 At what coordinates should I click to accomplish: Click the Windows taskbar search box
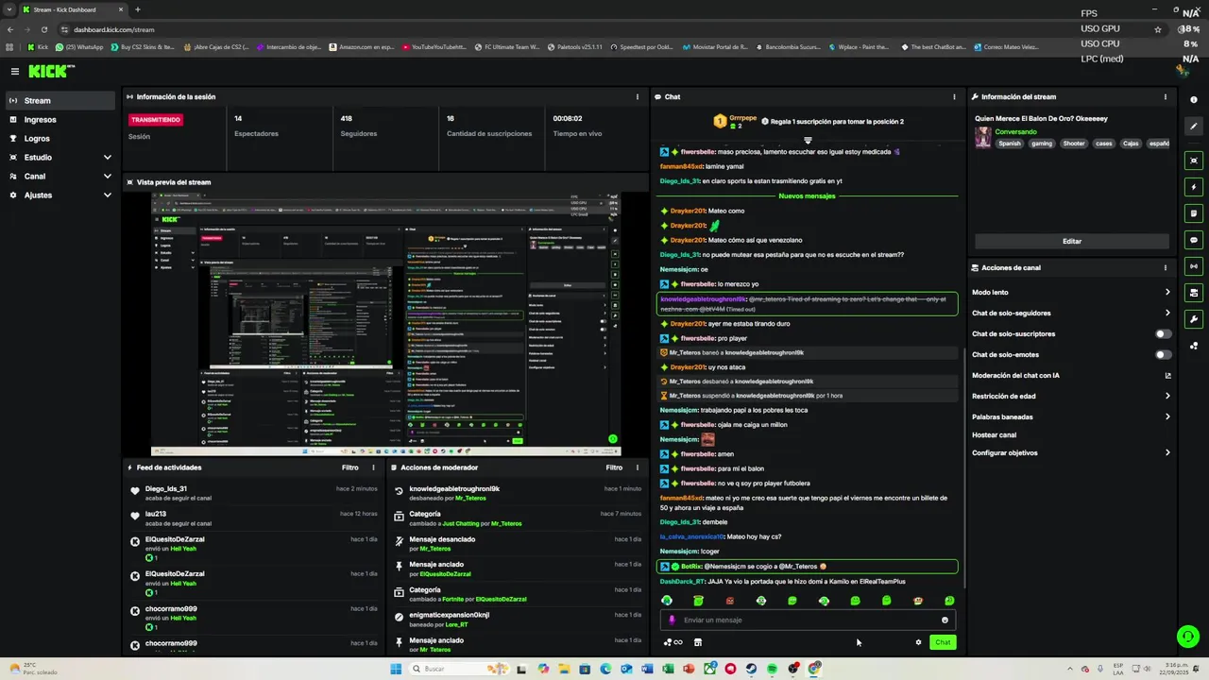458,669
